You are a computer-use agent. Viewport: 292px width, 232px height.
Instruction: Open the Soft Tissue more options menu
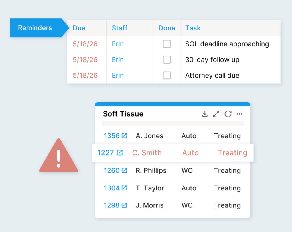point(240,114)
